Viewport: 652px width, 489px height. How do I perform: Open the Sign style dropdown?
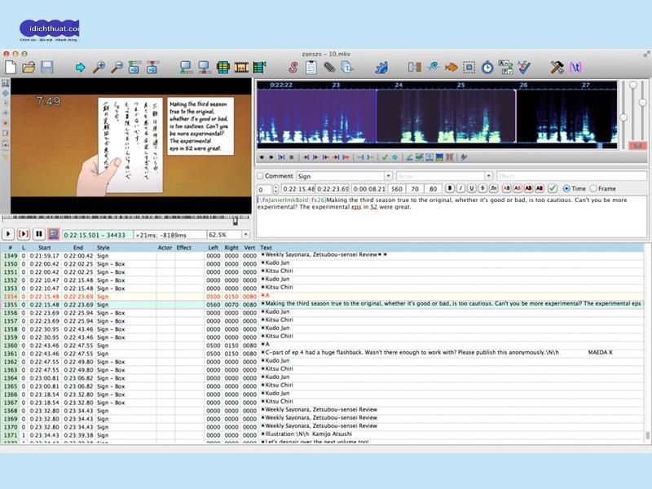pyautogui.click(x=388, y=176)
